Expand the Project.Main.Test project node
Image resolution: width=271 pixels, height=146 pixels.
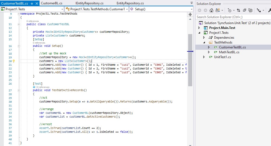[199, 28]
